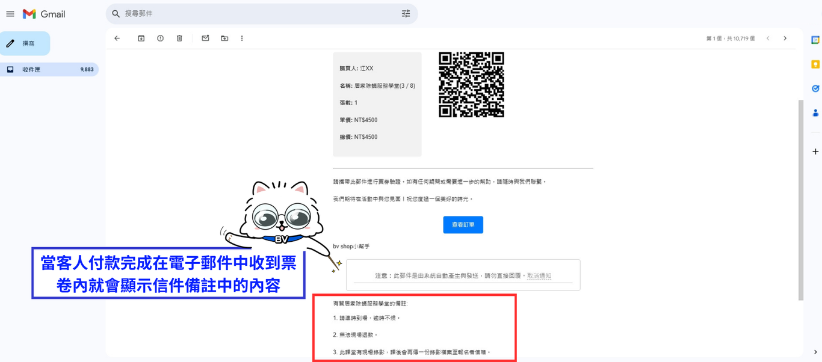Image resolution: width=822 pixels, height=362 pixels.
Task: Archive this email
Action: (141, 38)
